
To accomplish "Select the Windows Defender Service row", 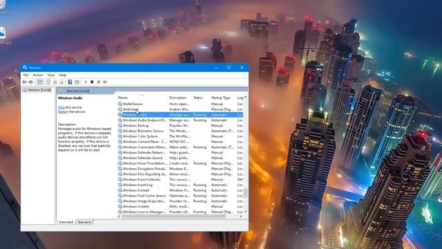I will pyautogui.click(x=180, y=158).
